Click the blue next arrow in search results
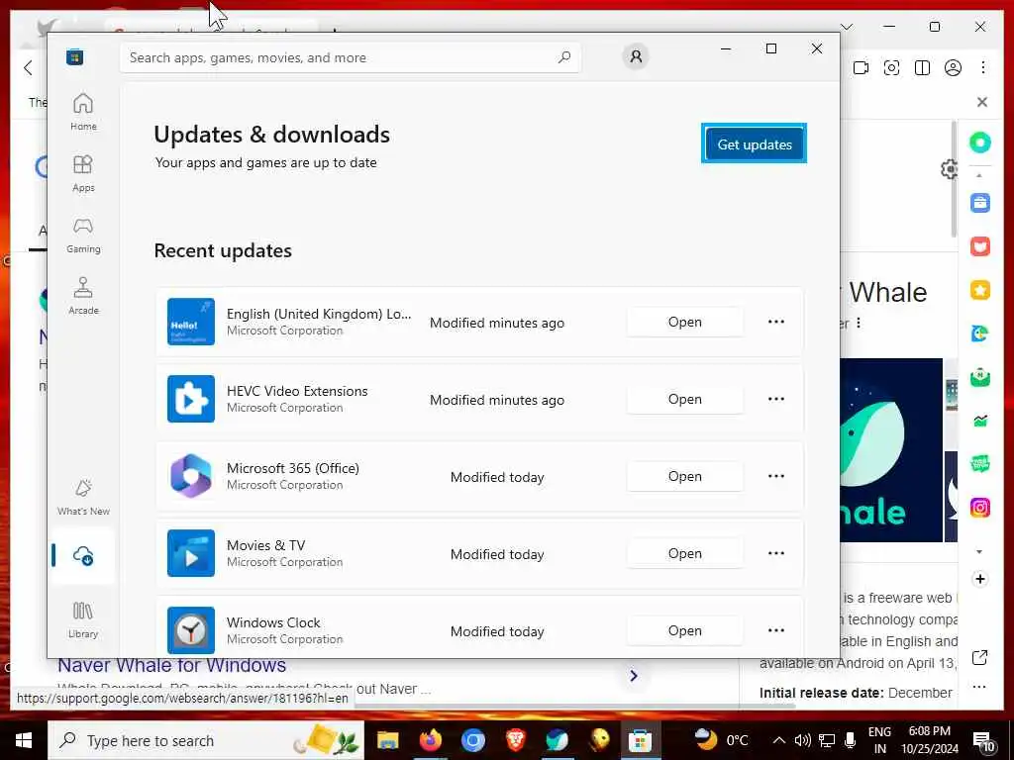The image size is (1014, 760). (634, 675)
